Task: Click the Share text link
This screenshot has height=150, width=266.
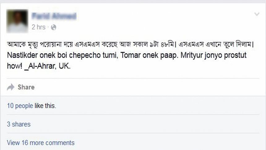Action: (26, 87)
